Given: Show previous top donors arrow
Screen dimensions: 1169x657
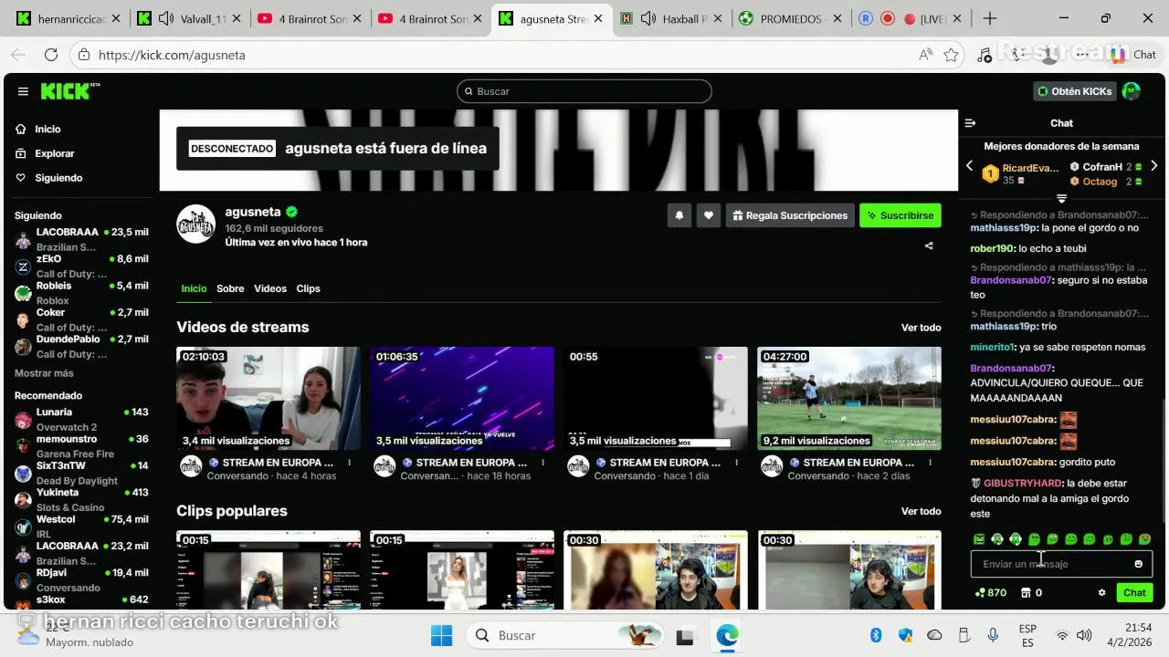Looking at the screenshot, I should click(970, 166).
